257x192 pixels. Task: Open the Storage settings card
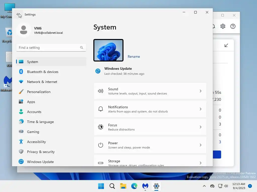(x=150, y=160)
